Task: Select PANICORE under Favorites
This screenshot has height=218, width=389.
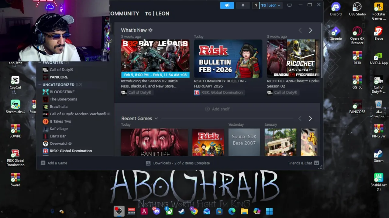Action: tap(59, 77)
